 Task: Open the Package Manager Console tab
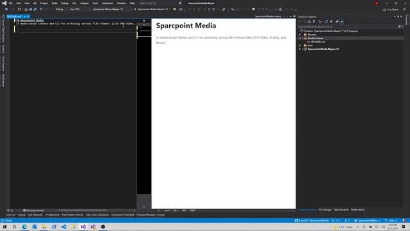point(151,215)
